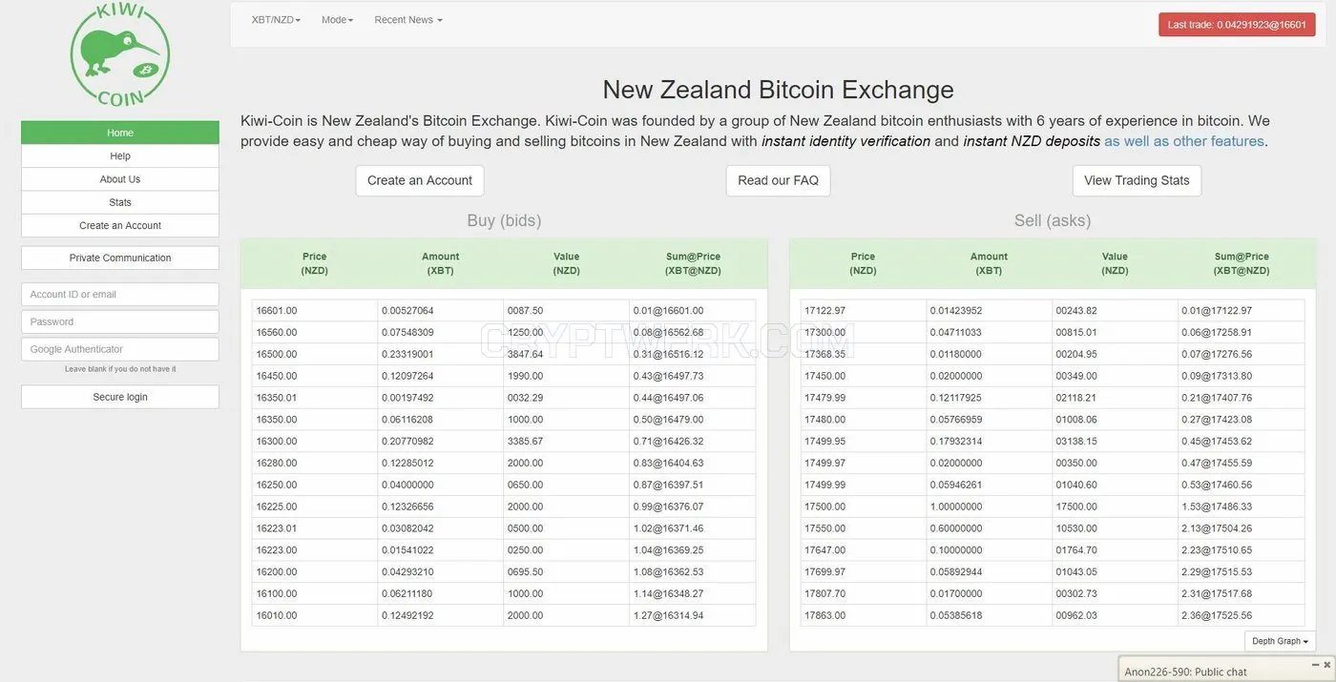Click the Read our FAQ button

[778, 180]
